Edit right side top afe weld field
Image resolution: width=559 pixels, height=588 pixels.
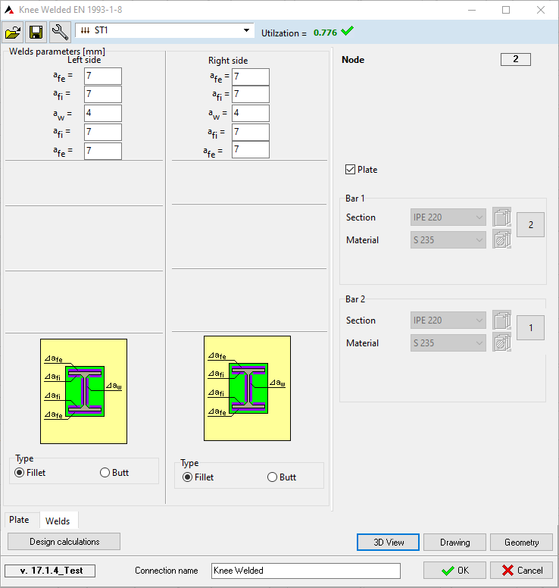pyautogui.click(x=251, y=77)
